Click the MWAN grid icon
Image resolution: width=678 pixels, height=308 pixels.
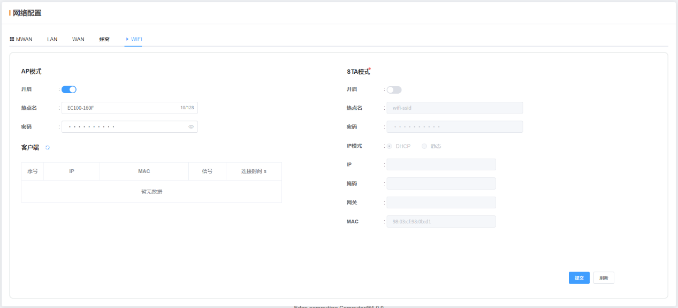pyautogui.click(x=12, y=39)
